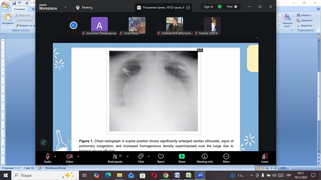Switch to the Meeting tab
This screenshot has width=321, height=180.
[x=84, y=7]
